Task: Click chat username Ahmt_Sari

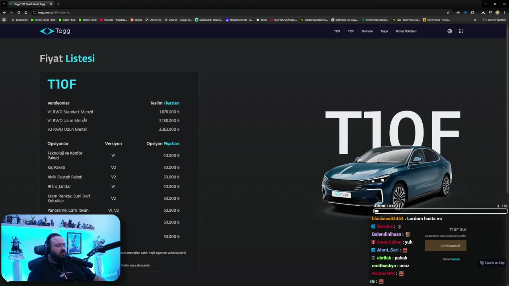Action: 388,250
